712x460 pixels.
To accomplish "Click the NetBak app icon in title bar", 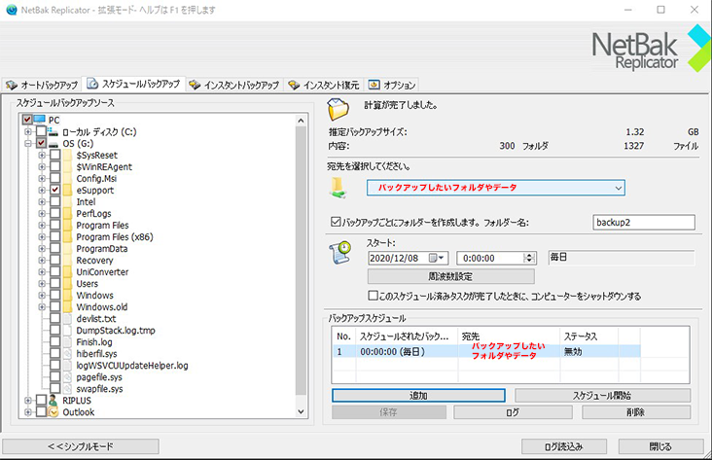I will click(11, 10).
